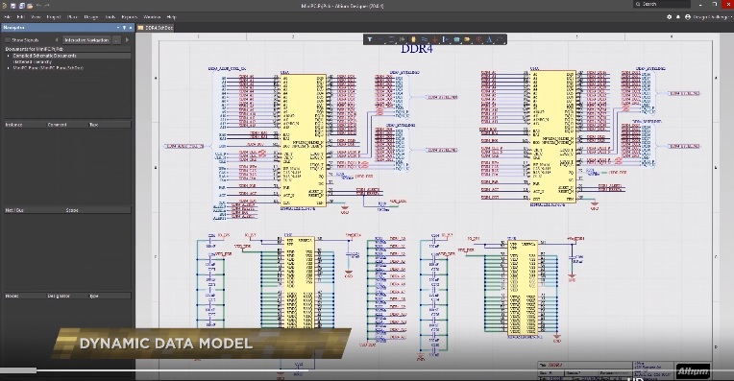Select the selection rectangle tool in active bar
734x381 pixels.
point(391,39)
